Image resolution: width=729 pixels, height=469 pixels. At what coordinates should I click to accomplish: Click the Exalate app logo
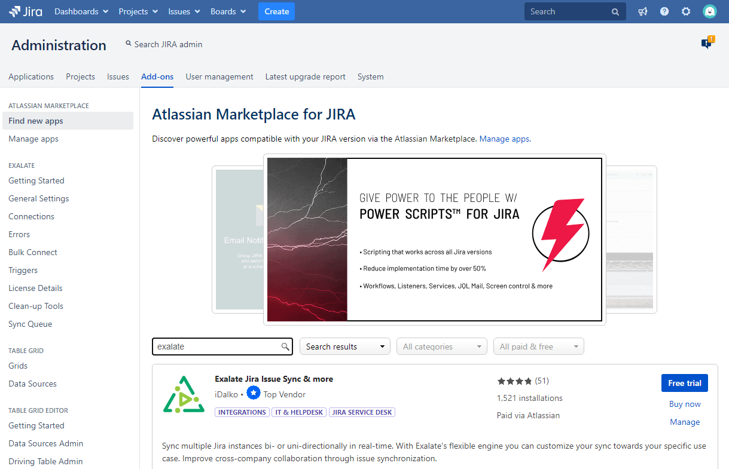[x=184, y=394]
